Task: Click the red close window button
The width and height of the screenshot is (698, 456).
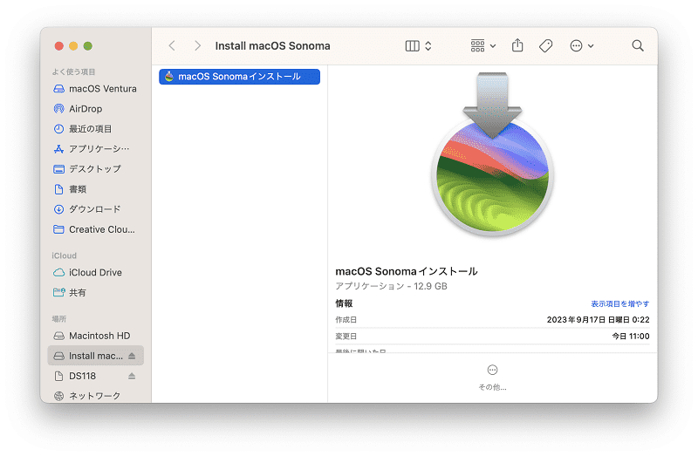Action: click(58, 46)
